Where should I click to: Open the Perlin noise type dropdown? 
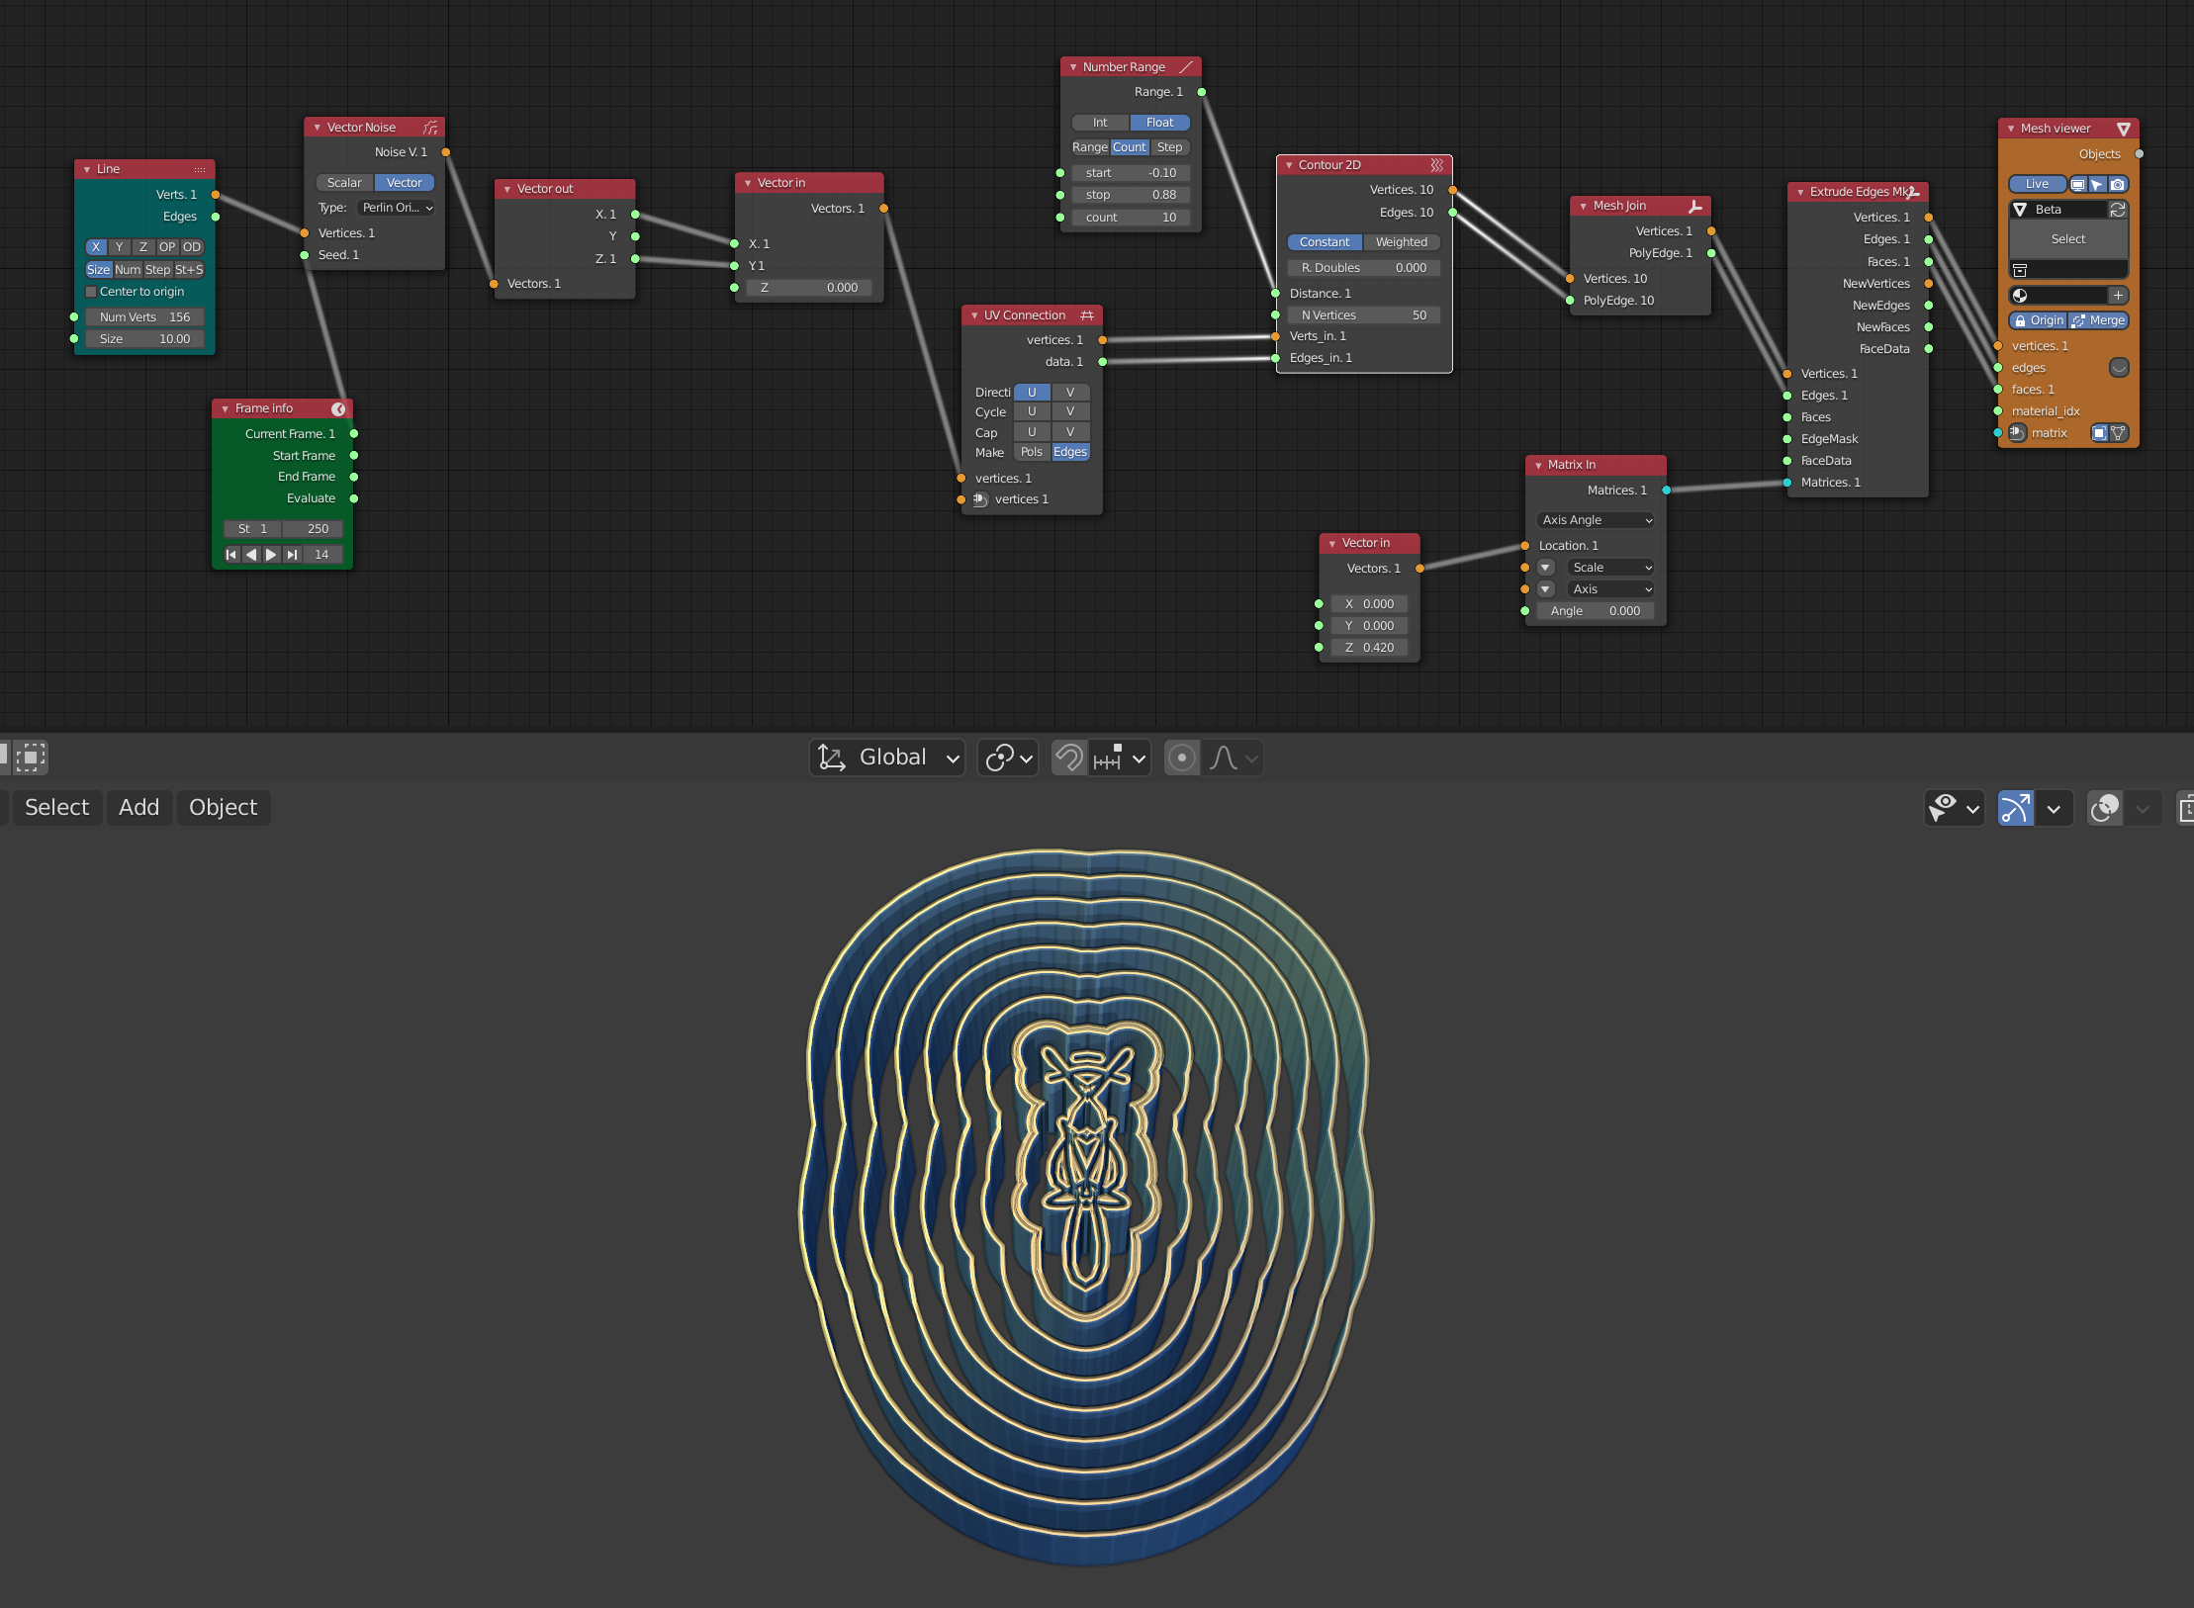[x=396, y=208]
